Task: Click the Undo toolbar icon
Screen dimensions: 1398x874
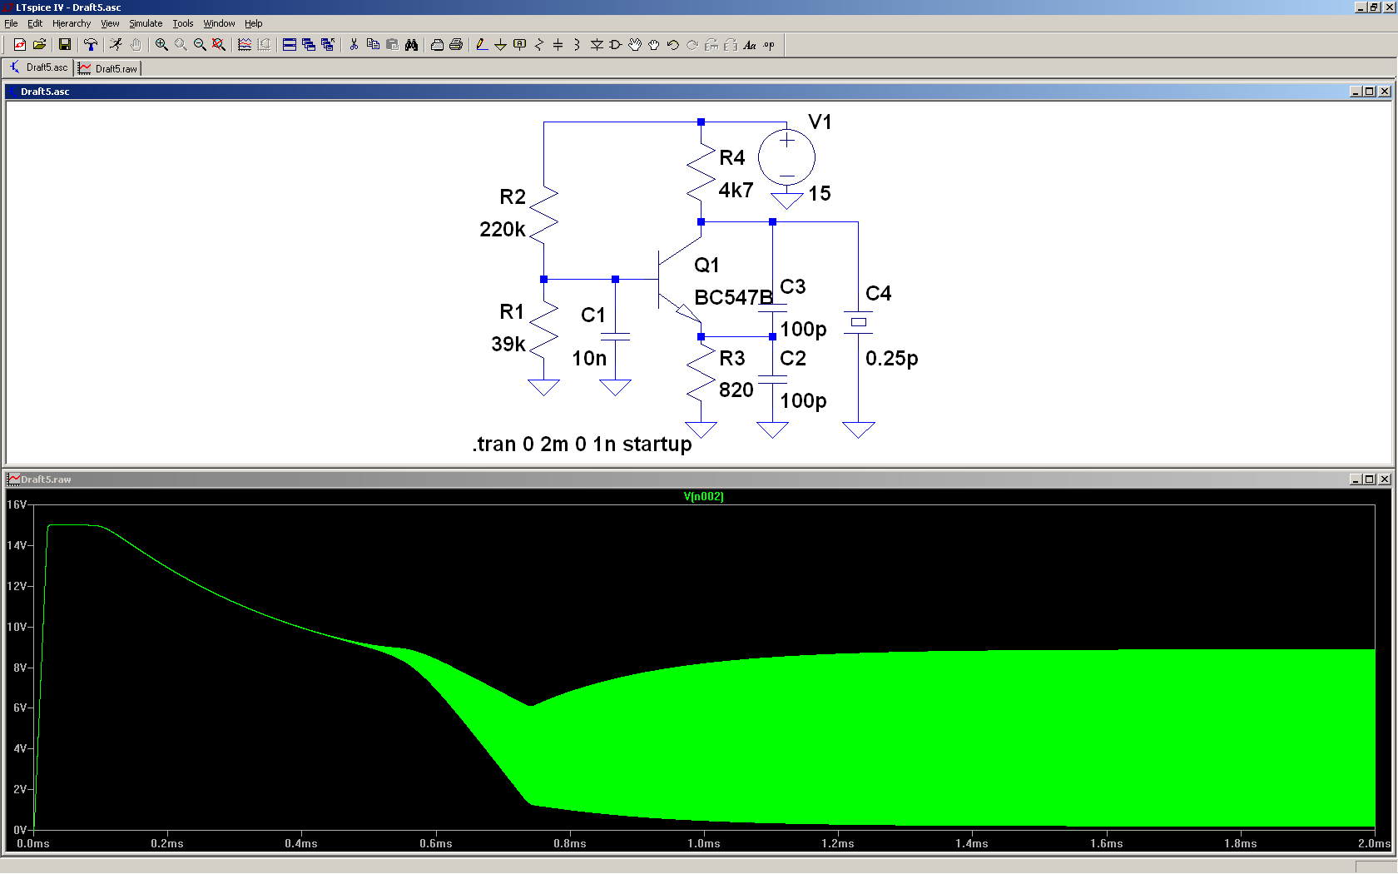Action: [672, 45]
